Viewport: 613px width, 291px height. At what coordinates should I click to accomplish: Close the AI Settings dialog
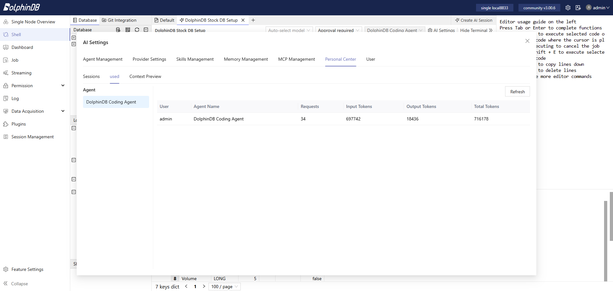527,41
